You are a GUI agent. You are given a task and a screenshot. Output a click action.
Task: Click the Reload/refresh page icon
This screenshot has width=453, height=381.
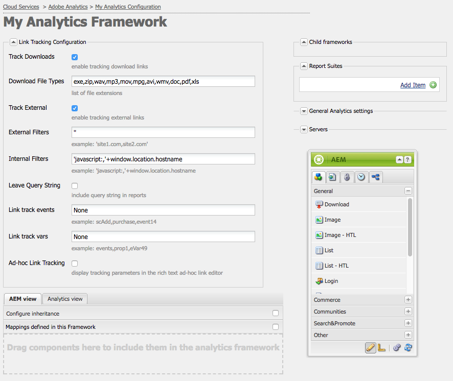click(x=408, y=348)
